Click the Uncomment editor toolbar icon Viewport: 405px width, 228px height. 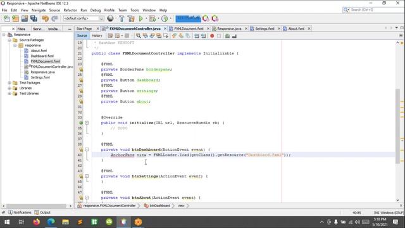pyautogui.click(x=234, y=36)
